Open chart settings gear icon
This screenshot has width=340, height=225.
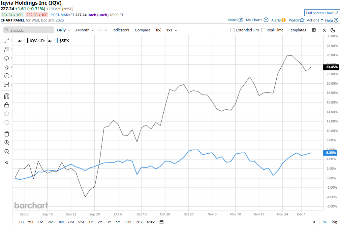coord(314,30)
